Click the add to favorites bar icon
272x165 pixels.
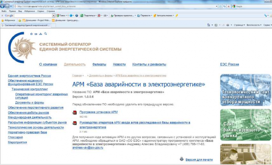20,20
